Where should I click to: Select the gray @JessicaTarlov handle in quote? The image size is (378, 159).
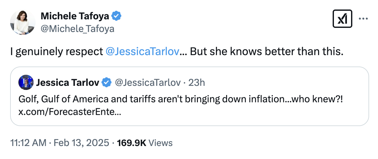click(148, 83)
